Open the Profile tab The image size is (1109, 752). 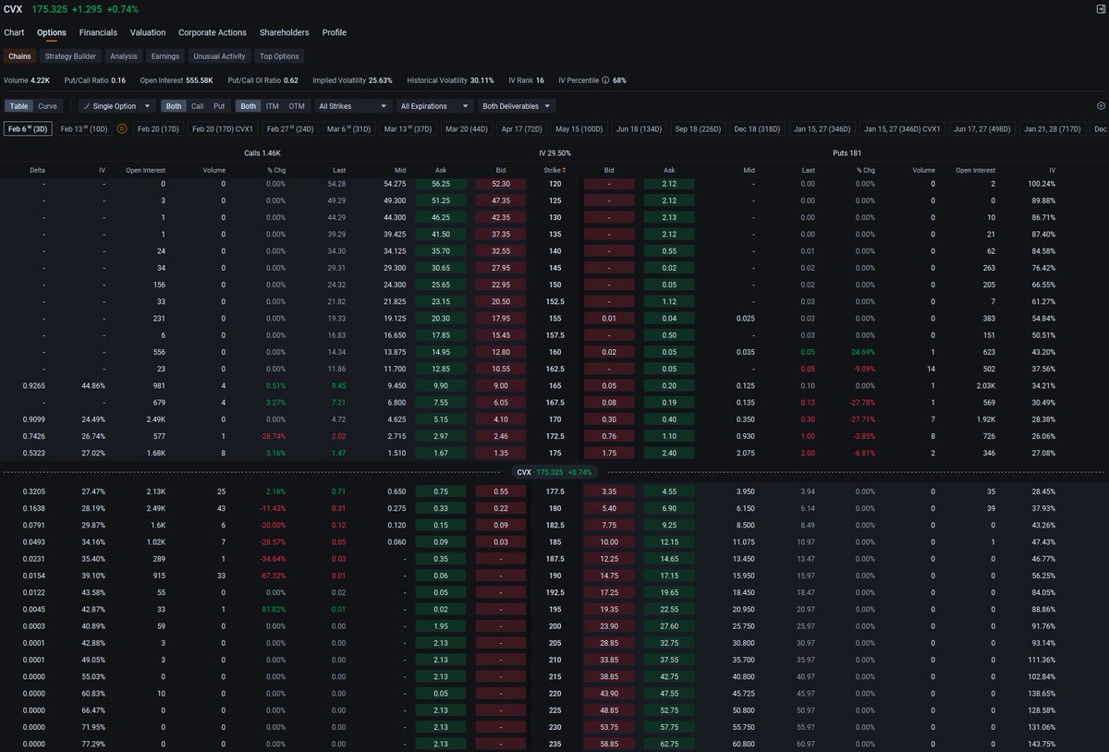click(335, 32)
